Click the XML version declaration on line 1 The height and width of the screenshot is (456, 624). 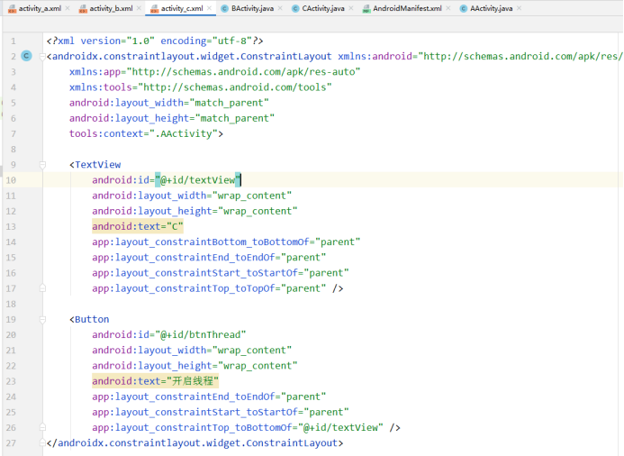(155, 41)
